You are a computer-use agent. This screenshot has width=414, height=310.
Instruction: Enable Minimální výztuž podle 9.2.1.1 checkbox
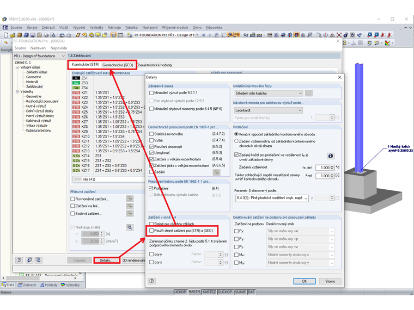(x=151, y=93)
